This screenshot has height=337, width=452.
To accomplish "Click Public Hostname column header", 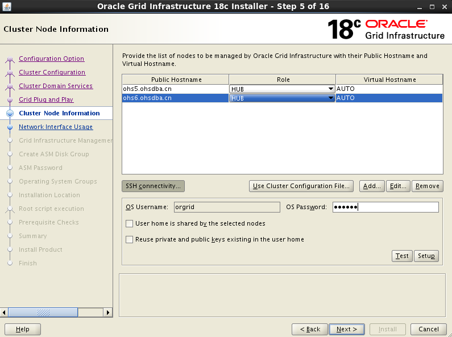I will pyautogui.click(x=176, y=80).
